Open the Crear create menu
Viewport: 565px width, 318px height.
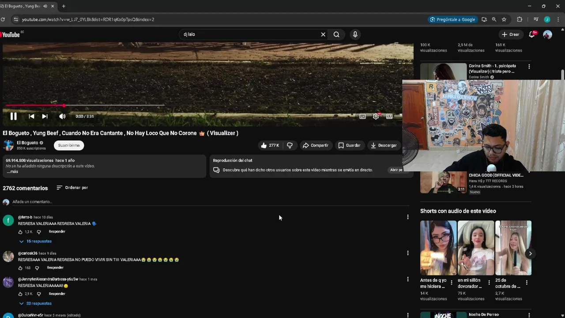[x=510, y=34]
